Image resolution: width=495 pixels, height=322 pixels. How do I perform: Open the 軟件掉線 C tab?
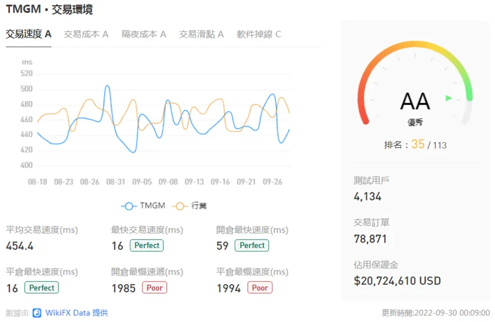pyautogui.click(x=259, y=34)
